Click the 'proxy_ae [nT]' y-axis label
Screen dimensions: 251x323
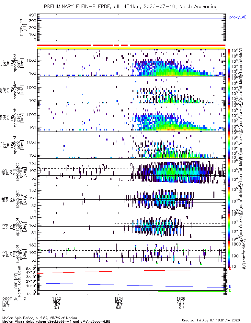(23, 27)
